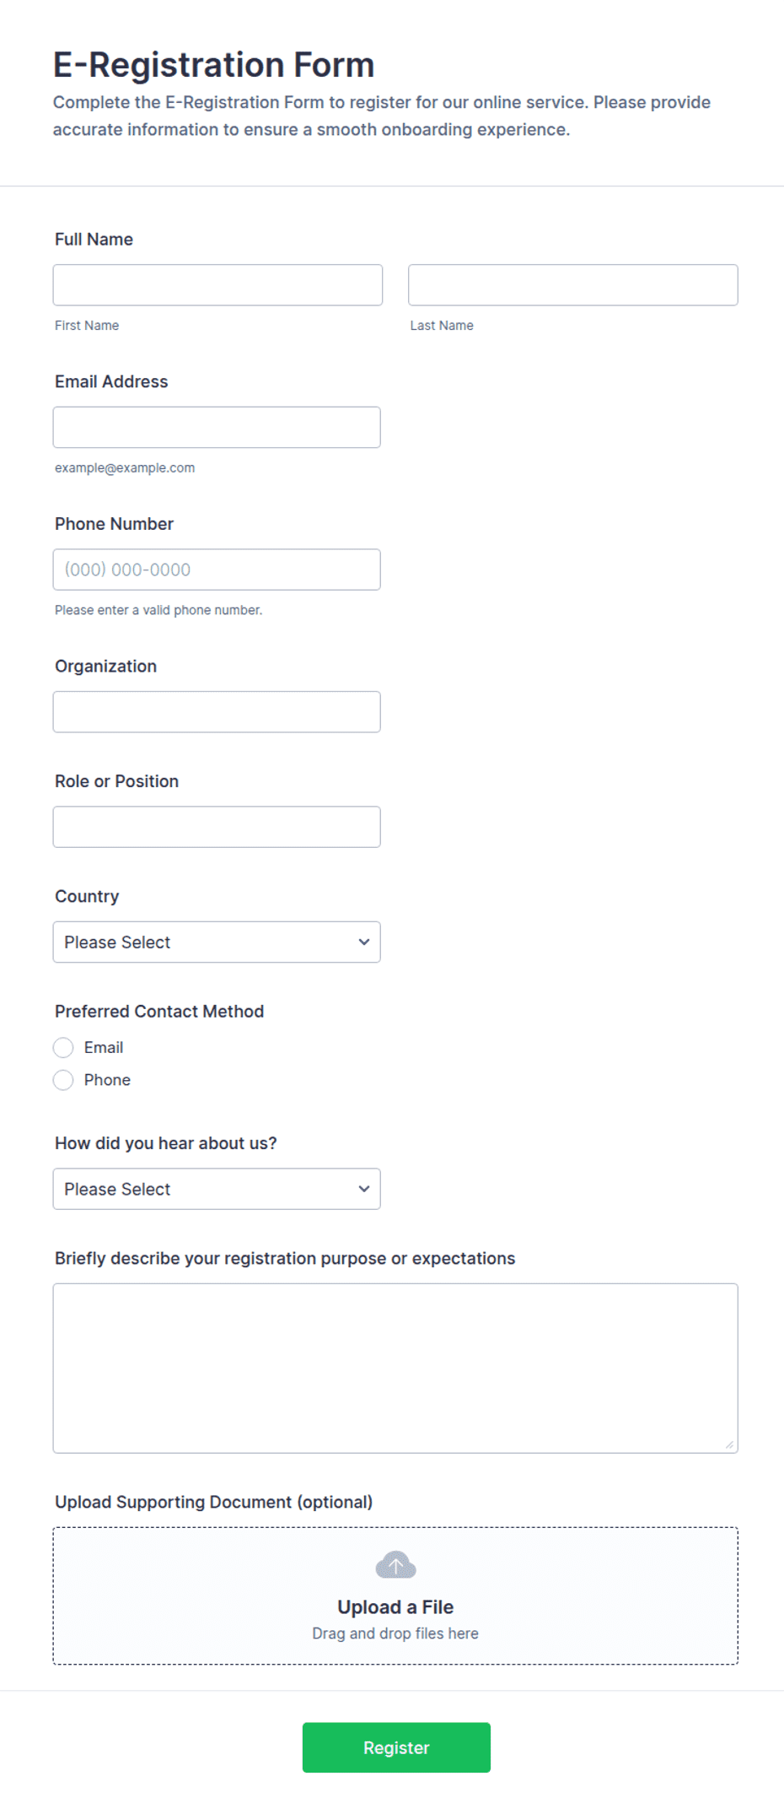784x1814 pixels.
Task: Click the Phone radio option label
Action: coord(107,1080)
